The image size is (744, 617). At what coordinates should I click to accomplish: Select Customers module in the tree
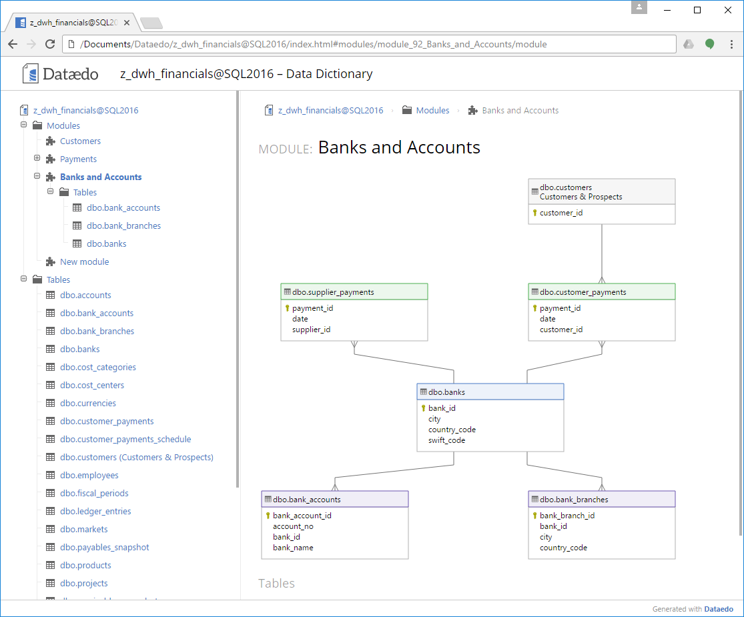[80, 141]
